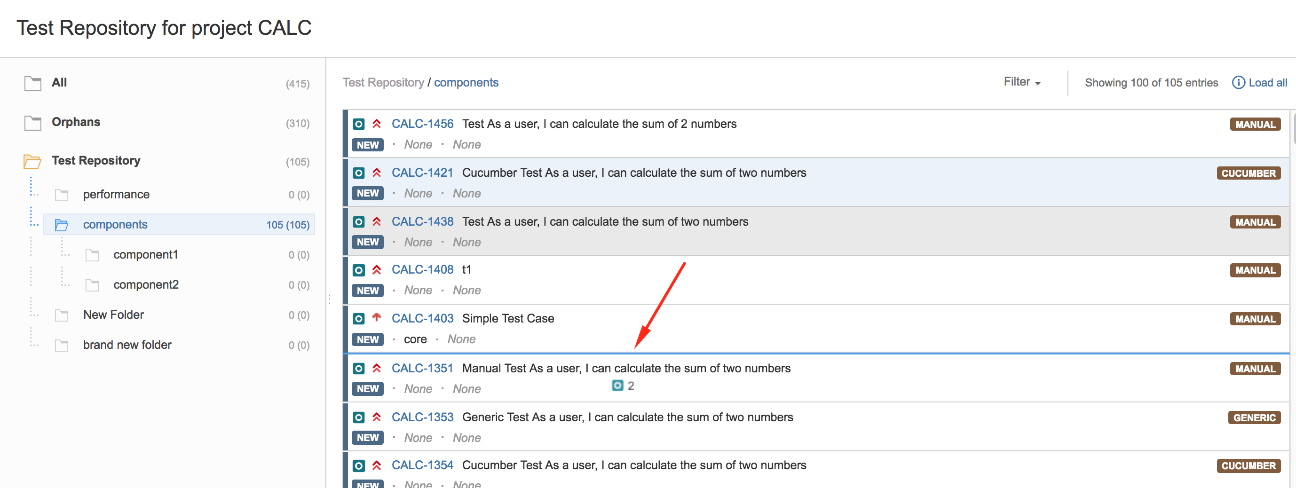Open issue CALC-1403
This screenshot has width=1296, height=488.
pyautogui.click(x=423, y=318)
